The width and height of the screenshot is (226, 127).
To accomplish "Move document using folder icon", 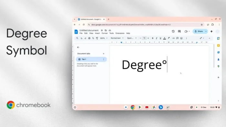I will tap(106, 30).
